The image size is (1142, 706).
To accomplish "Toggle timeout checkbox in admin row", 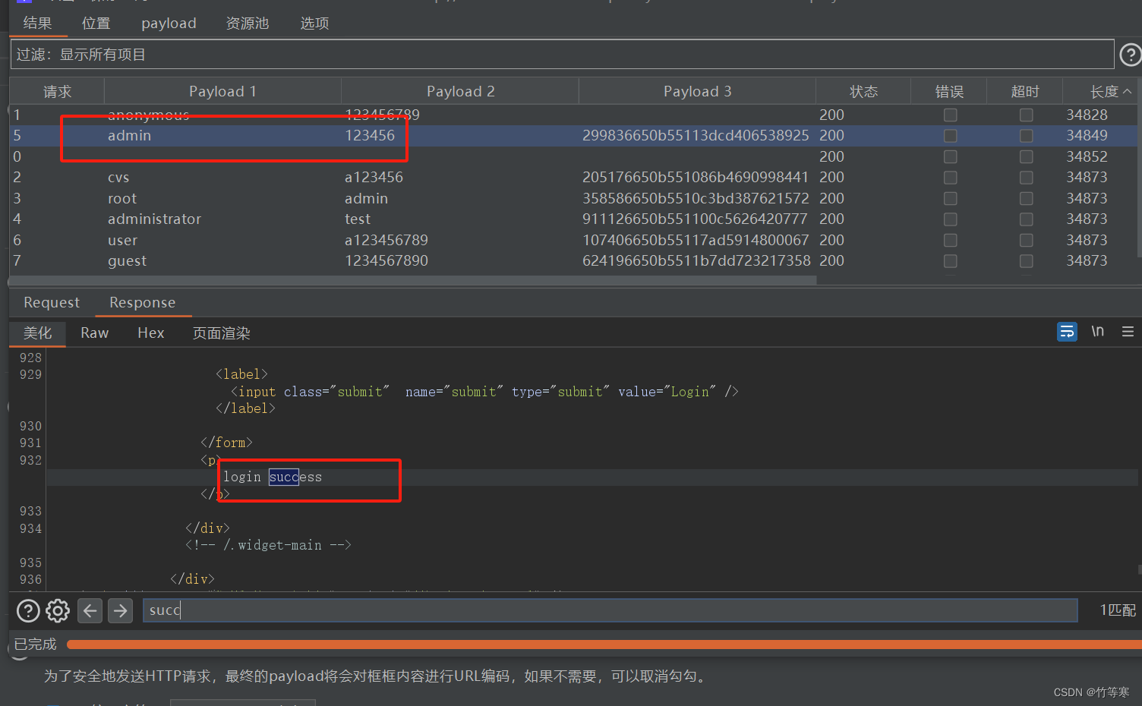I will pos(1026,136).
